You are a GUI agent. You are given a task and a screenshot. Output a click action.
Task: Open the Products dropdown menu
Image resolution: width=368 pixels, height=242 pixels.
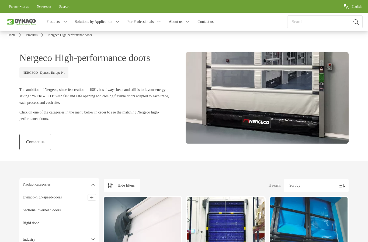57,22
